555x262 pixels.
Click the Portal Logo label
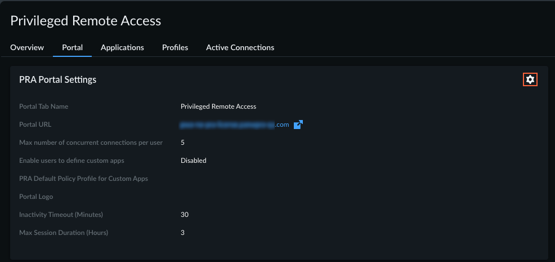click(x=35, y=197)
